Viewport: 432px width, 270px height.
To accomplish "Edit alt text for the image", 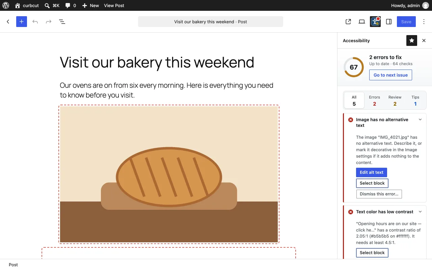I will tap(372, 172).
